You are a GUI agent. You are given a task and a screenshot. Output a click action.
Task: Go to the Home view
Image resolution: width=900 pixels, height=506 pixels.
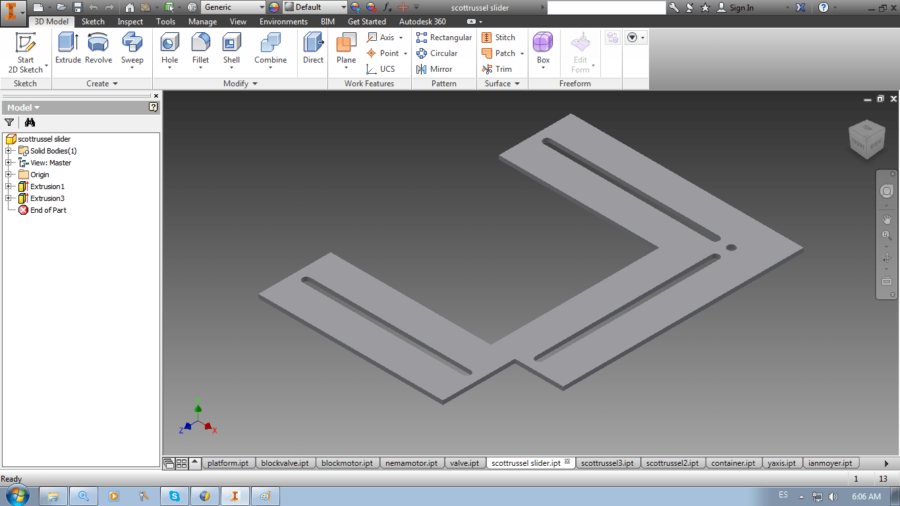129,7
